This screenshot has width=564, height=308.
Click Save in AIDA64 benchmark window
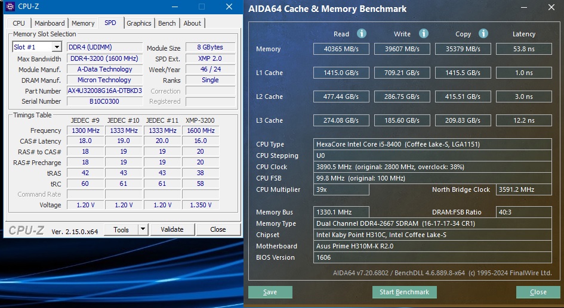coord(270,292)
